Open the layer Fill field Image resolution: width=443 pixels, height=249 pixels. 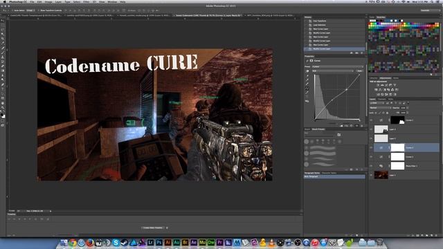point(404,113)
